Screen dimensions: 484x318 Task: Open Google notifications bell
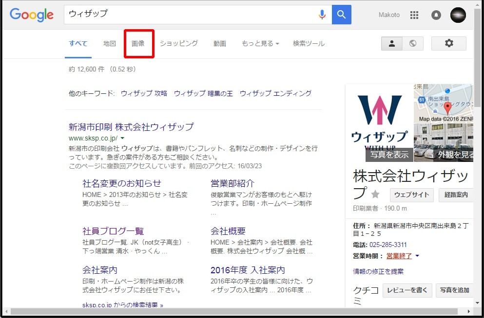tap(436, 15)
